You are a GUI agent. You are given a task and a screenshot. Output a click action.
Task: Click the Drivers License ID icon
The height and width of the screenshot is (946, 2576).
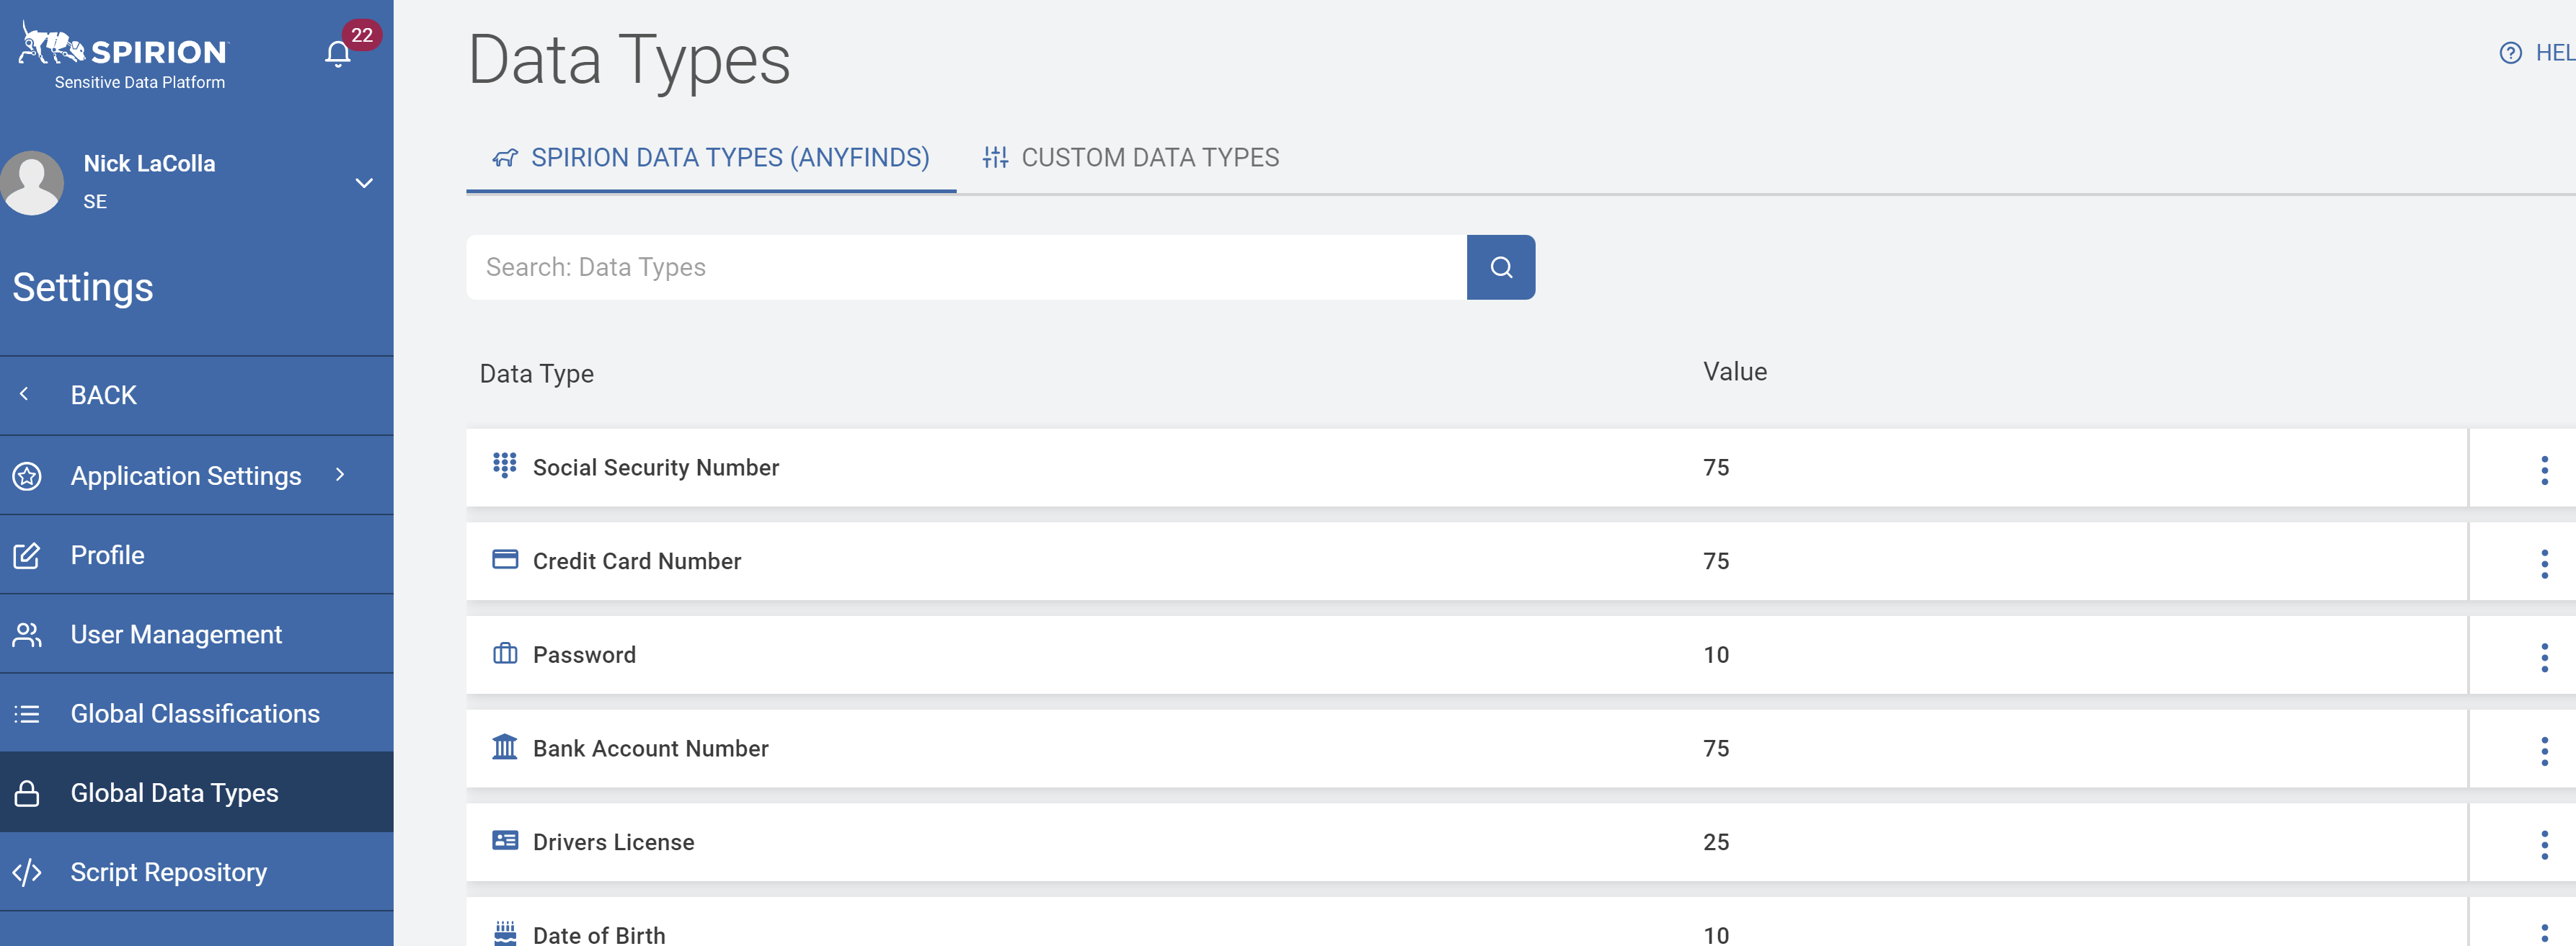point(505,841)
